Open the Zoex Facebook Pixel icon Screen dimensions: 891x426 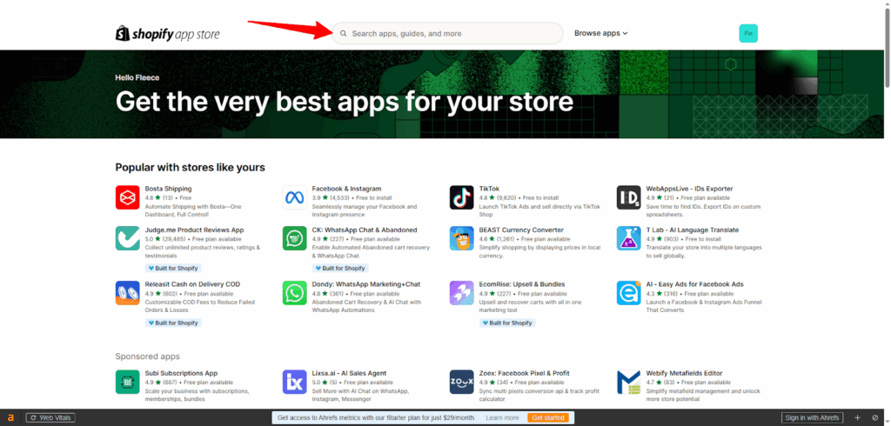(461, 382)
